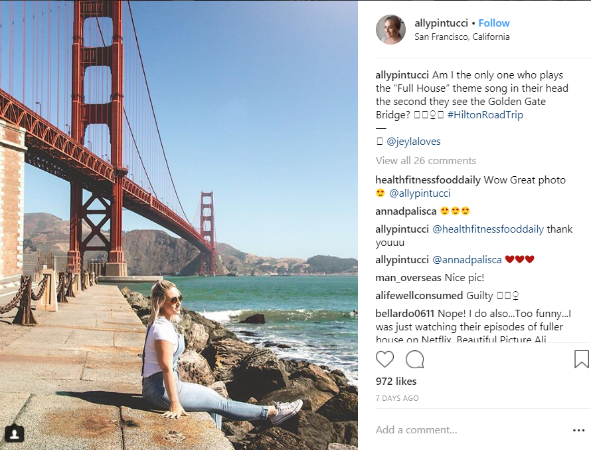591x450 pixels.
Task: Click the tagged people icon on photo
Action: pyautogui.click(x=15, y=434)
